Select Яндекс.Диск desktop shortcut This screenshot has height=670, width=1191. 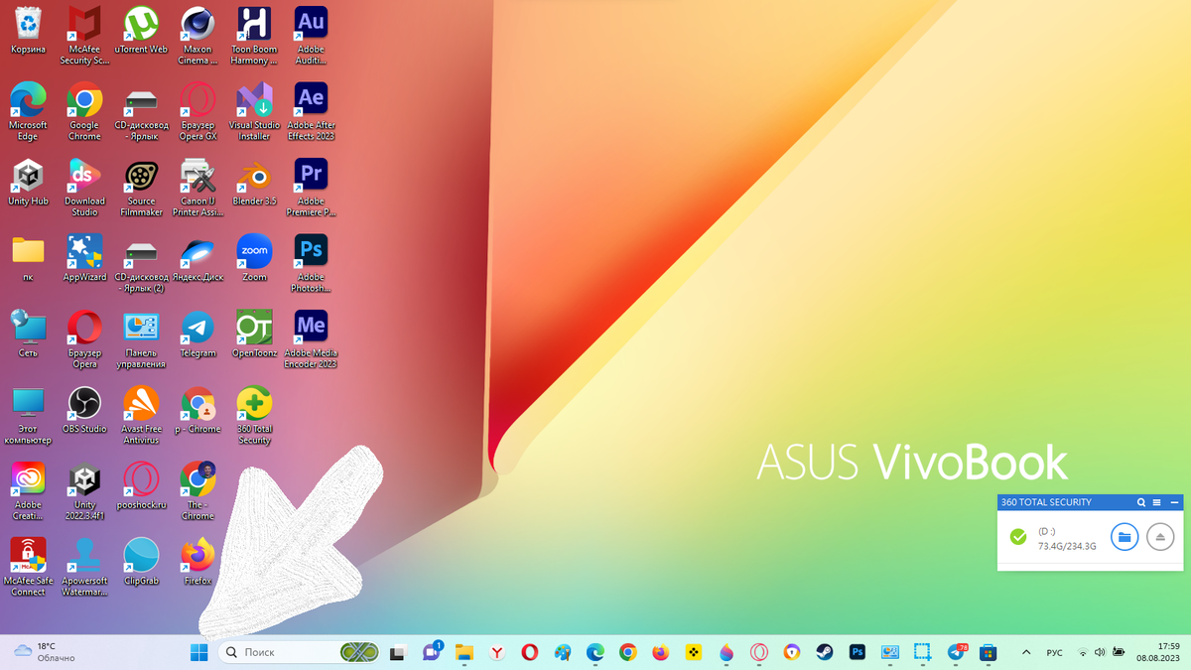point(198,258)
